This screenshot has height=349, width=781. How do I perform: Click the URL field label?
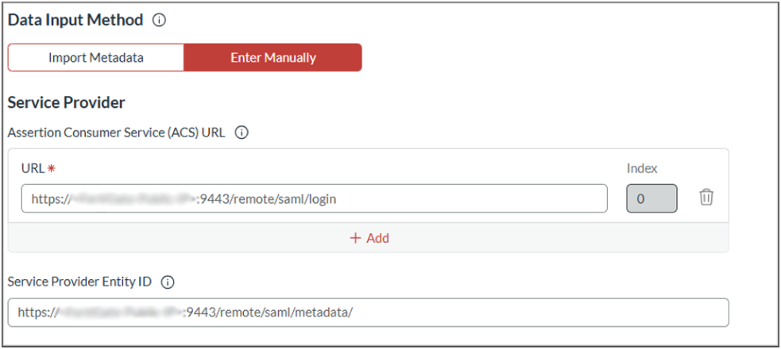[x=33, y=168]
